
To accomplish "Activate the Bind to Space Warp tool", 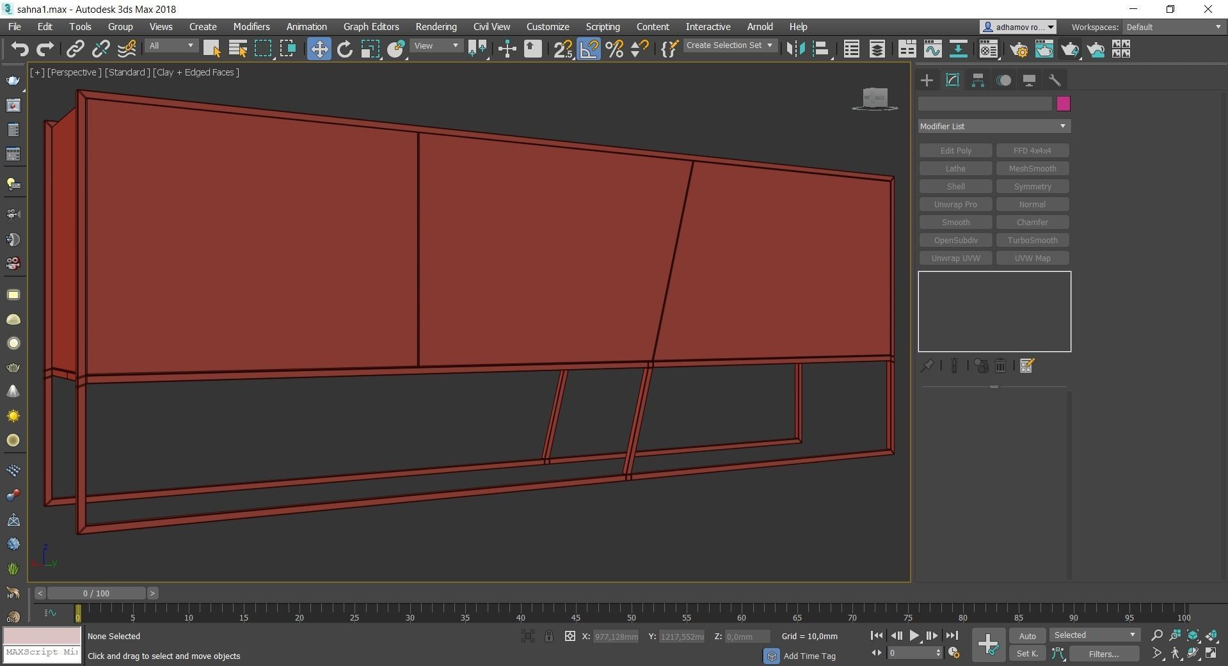I will (127, 49).
